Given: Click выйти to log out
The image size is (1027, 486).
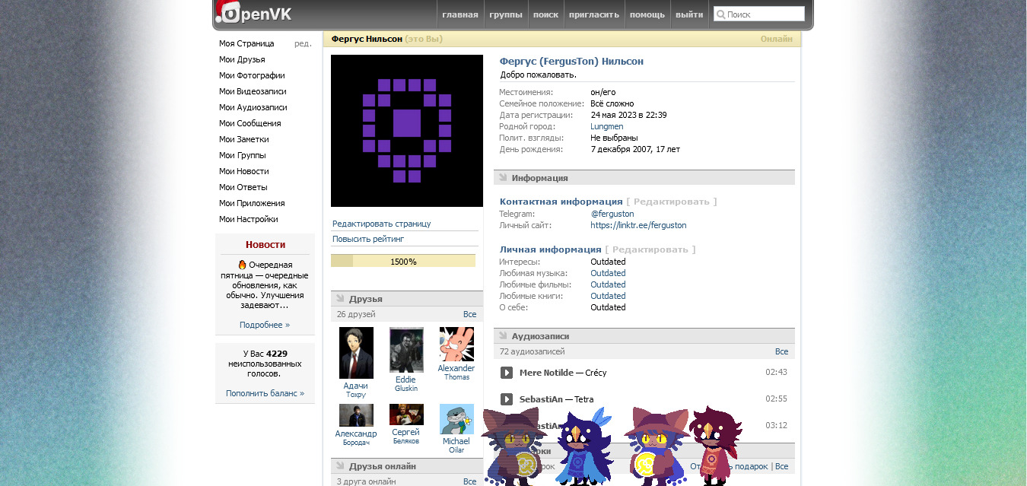Looking at the screenshot, I should (x=689, y=14).
